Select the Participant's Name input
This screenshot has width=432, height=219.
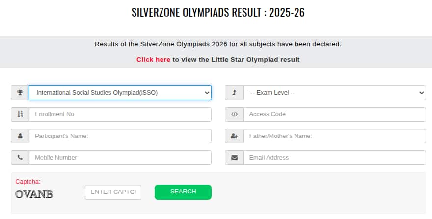click(x=120, y=136)
